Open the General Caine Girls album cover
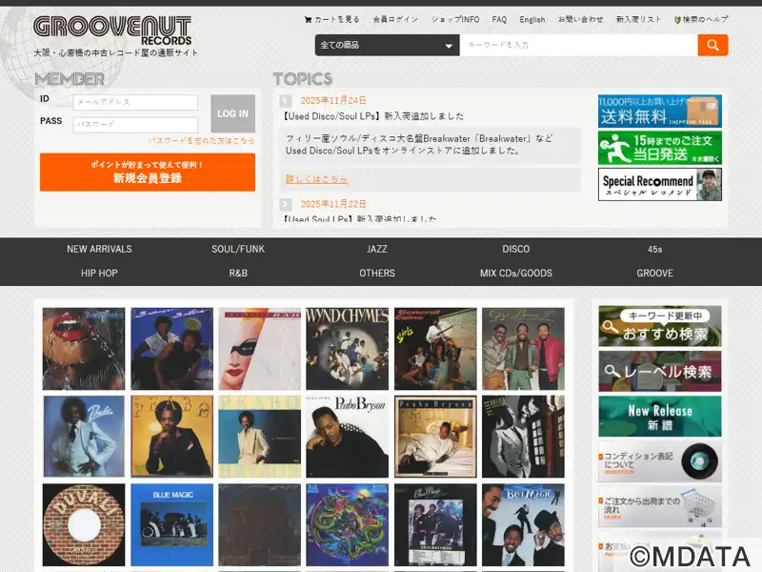762x572 pixels. tap(435, 349)
